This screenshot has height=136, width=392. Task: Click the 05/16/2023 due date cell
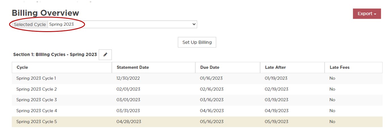(211, 122)
